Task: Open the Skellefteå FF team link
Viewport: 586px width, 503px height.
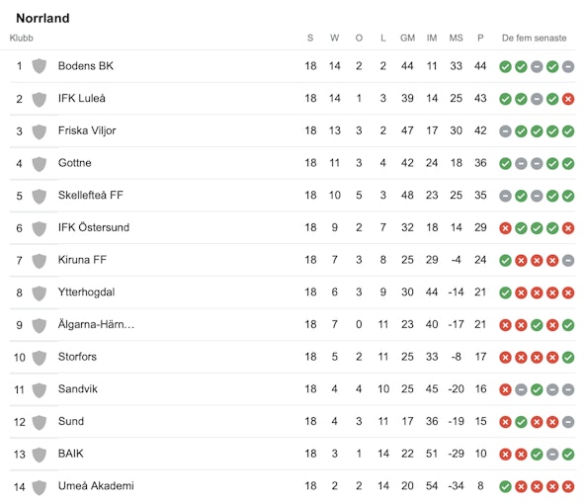Action: coord(91,195)
